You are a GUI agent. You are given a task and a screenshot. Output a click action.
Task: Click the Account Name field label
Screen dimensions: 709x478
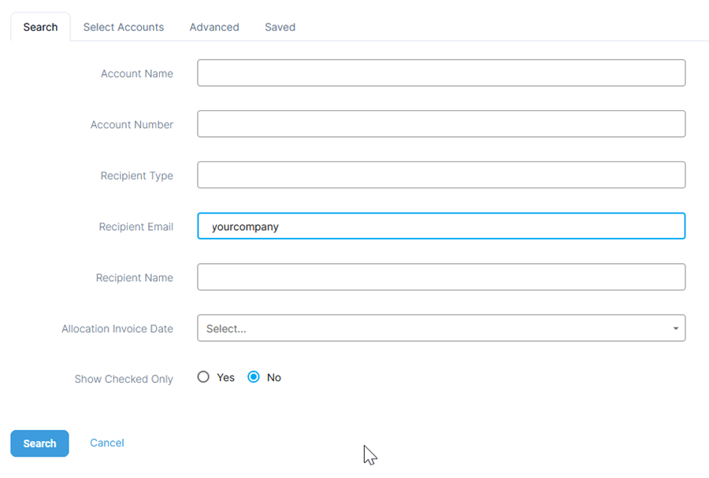(137, 74)
